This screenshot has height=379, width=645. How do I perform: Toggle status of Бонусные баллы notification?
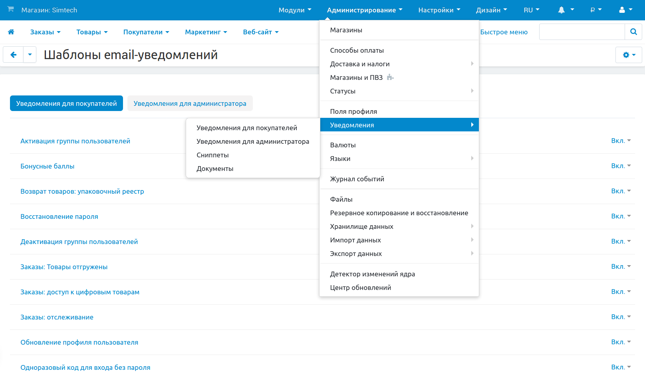(x=621, y=166)
